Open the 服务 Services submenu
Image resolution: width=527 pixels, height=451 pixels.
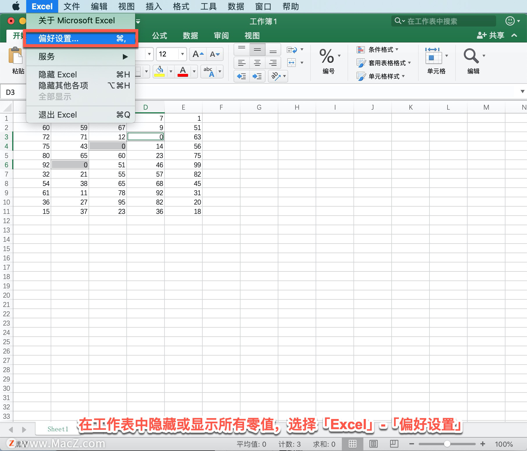(81, 56)
